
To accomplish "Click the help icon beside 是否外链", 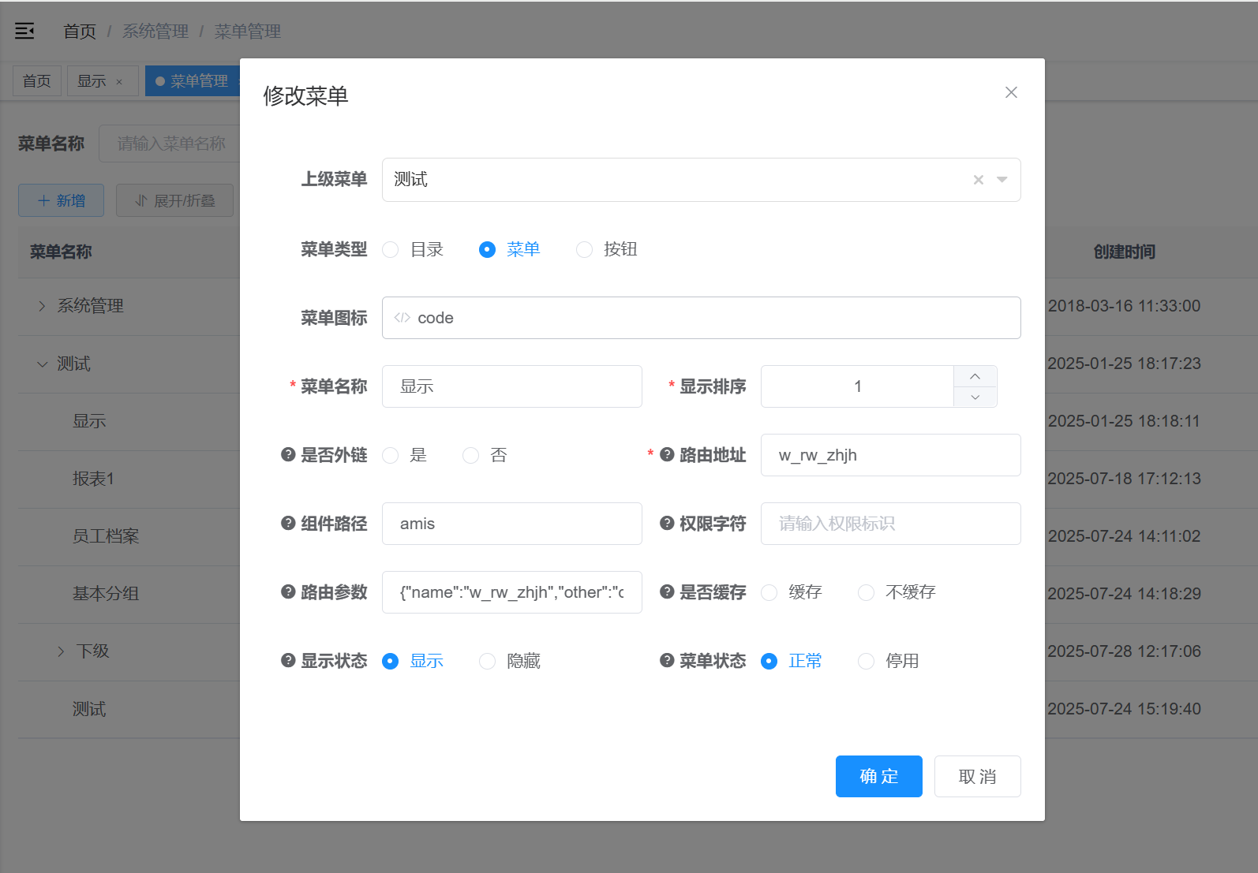I will 288,455.
